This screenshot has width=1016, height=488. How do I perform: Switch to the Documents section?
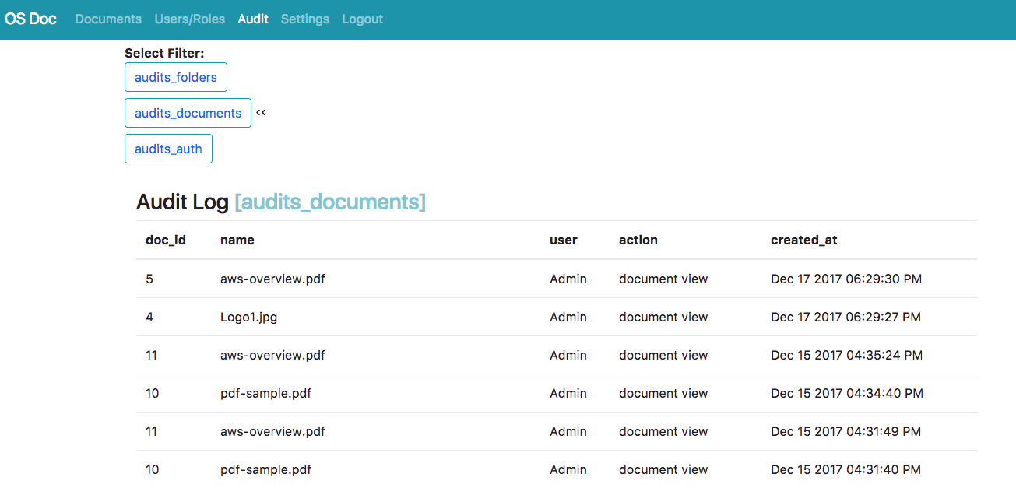pos(107,19)
